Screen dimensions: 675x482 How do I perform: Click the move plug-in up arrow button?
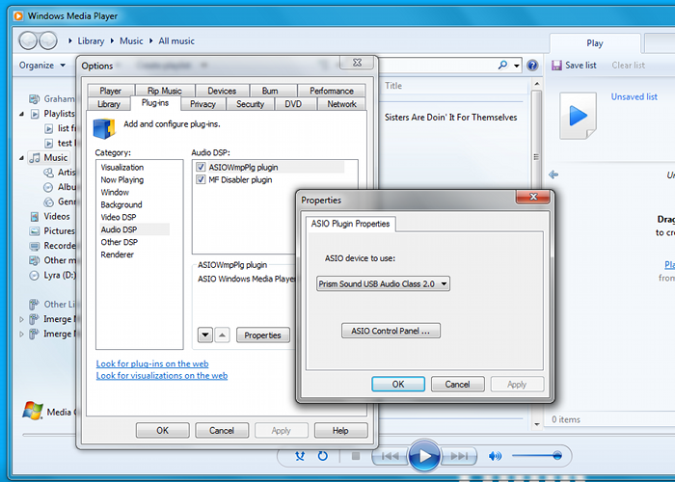pos(222,335)
